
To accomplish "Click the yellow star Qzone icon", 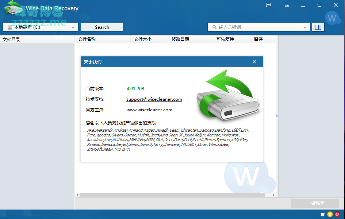I will click(330, 214).
